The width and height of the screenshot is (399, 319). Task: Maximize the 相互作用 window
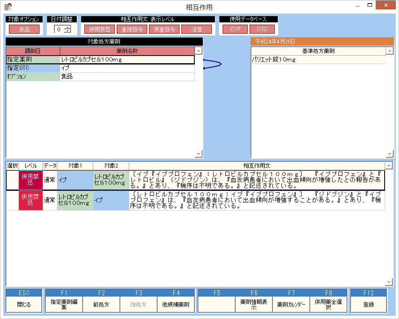tap(370, 5)
